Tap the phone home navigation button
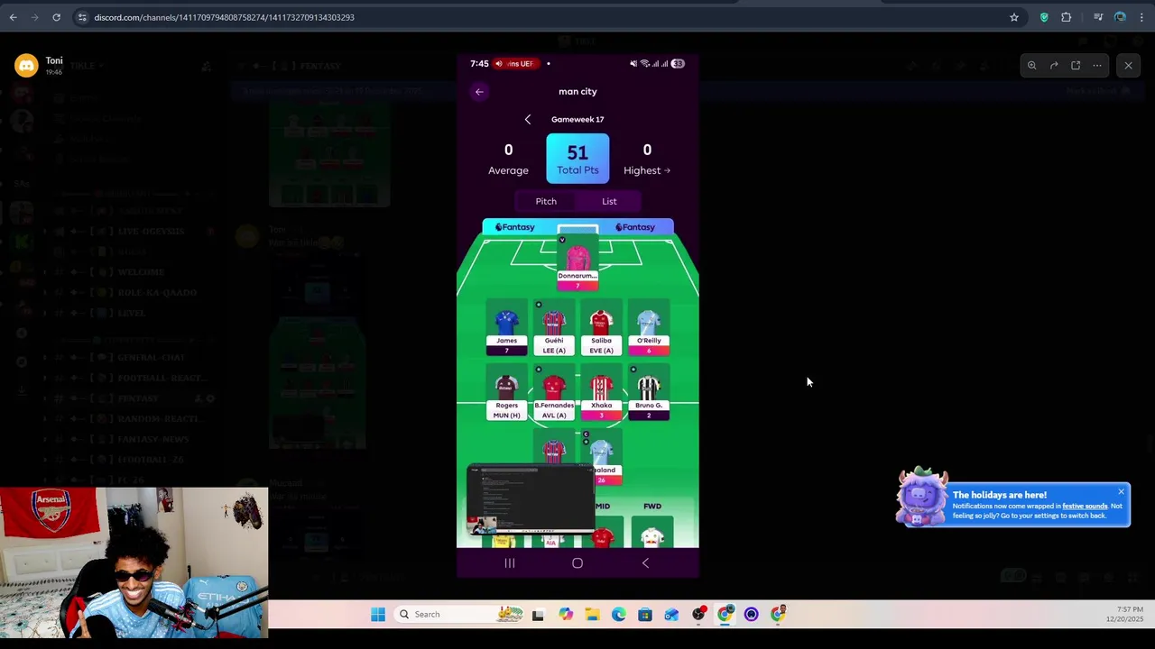Image resolution: width=1155 pixels, height=649 pixels. click(x=577, y=563)
